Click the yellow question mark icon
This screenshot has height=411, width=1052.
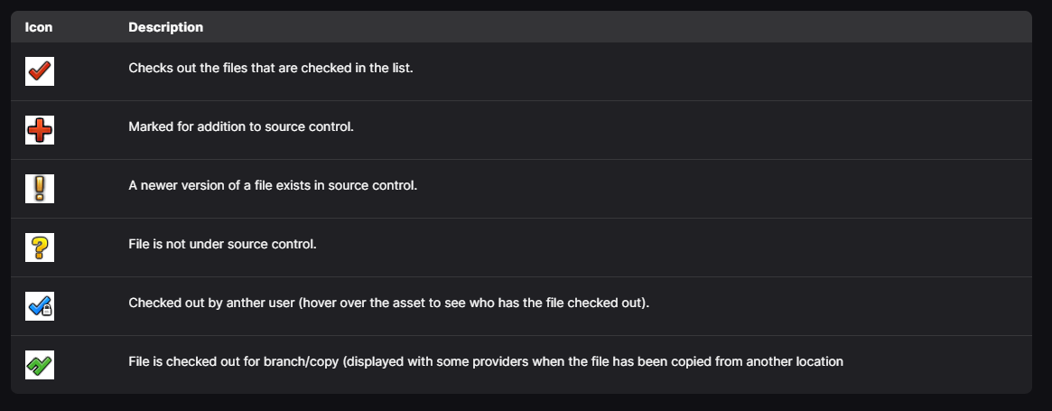click(x=40, y=248)
